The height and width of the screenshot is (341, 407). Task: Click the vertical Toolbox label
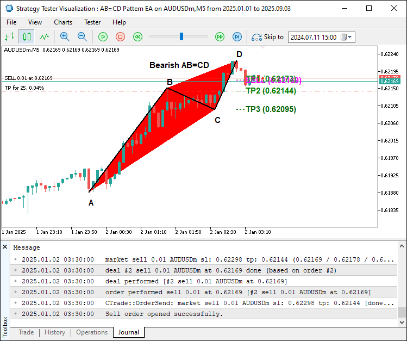click(x=5, y=326)
